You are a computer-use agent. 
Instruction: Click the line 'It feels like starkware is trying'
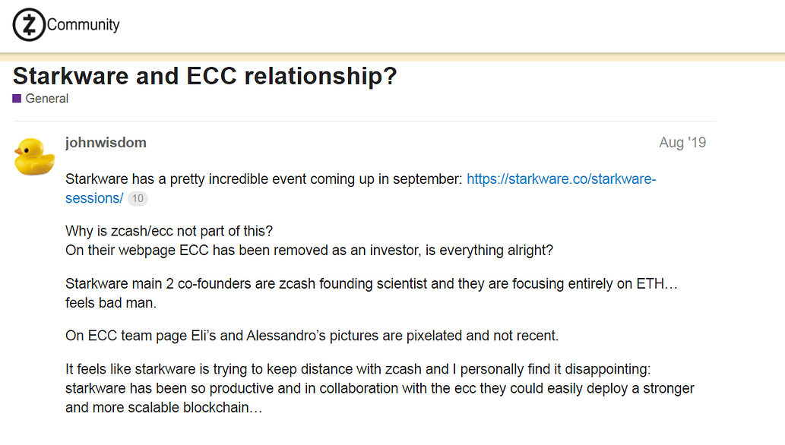pyautogui.click(x=364, y=370)
